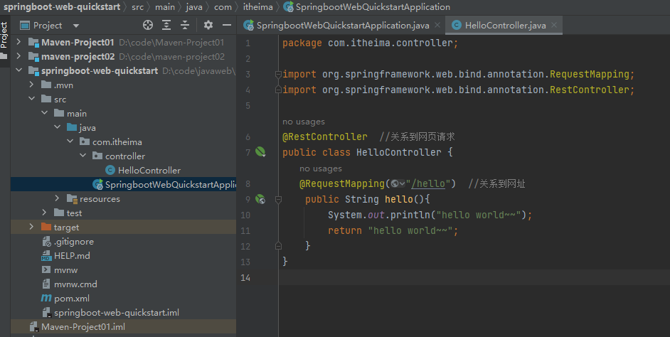670x337 pixels.
Task: Click the main breadcrumb
Action: click(165, 7)
